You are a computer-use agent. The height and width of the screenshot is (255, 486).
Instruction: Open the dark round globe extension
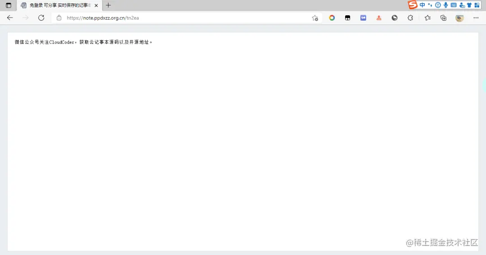(x=395, y=18)
